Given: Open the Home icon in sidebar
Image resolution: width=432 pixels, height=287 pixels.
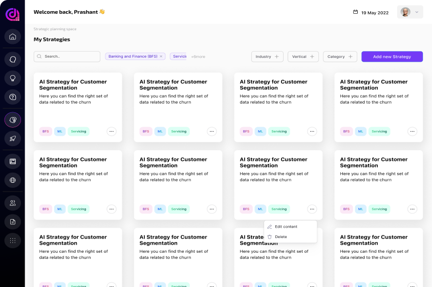Looking at the screenshot, I should pyautogui.click(x=12, y=36).
